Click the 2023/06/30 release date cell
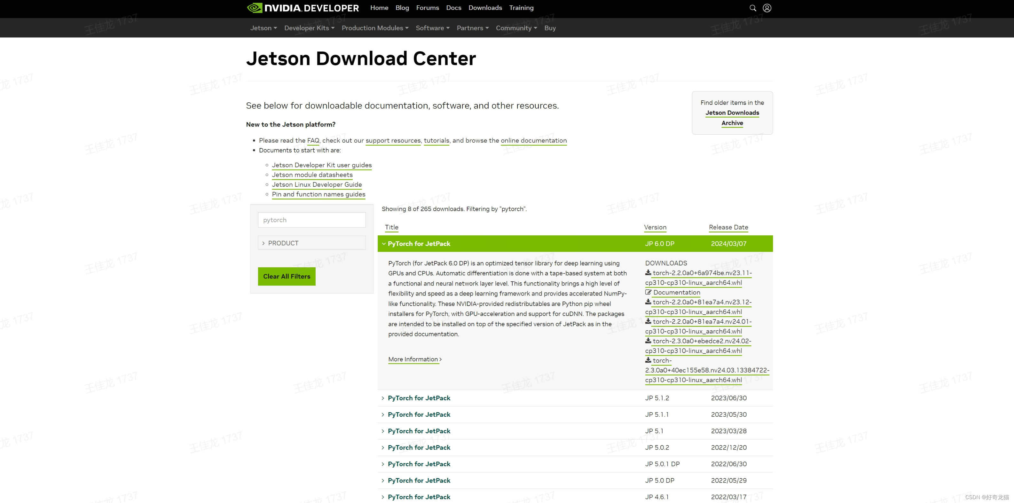Screen dimensions: 1014x503 728,398
